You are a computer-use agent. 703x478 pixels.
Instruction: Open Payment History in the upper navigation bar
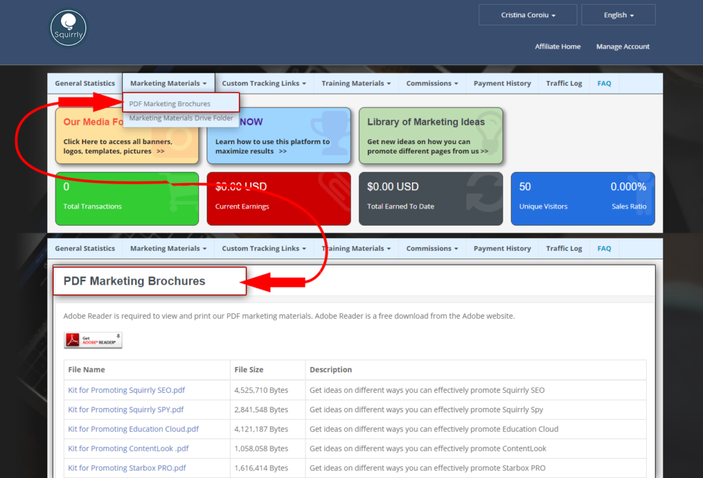tap(502, 84)
